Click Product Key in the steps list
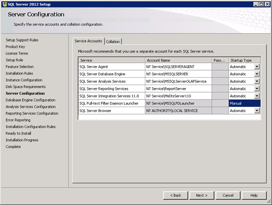Viewport: 272px width, 205px height. (15, 47)
